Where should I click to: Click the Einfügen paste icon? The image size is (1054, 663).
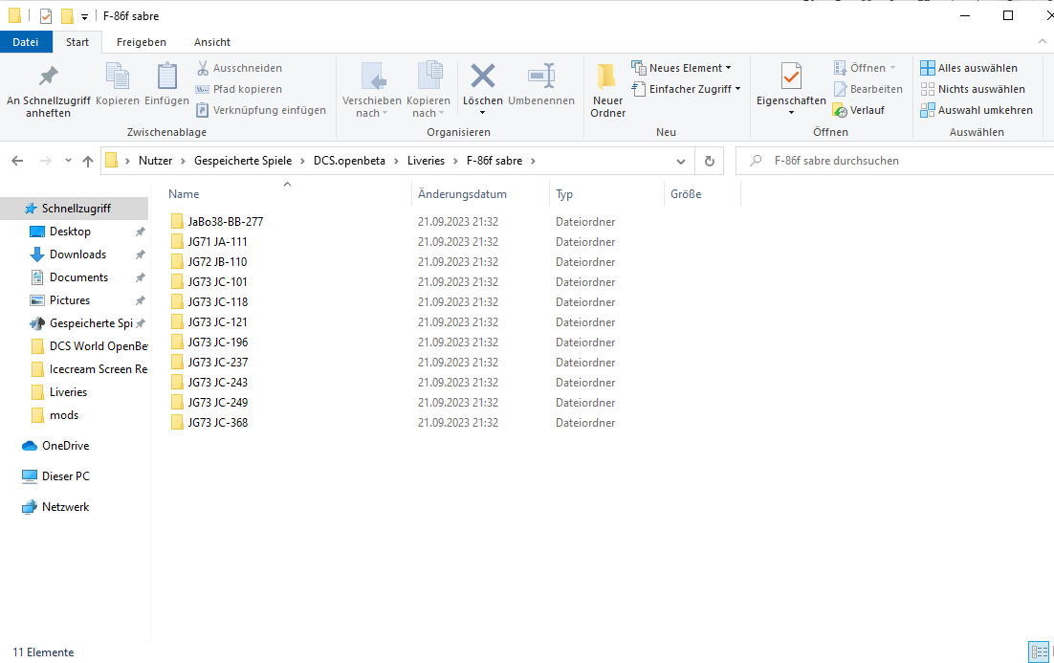point(166,77)
